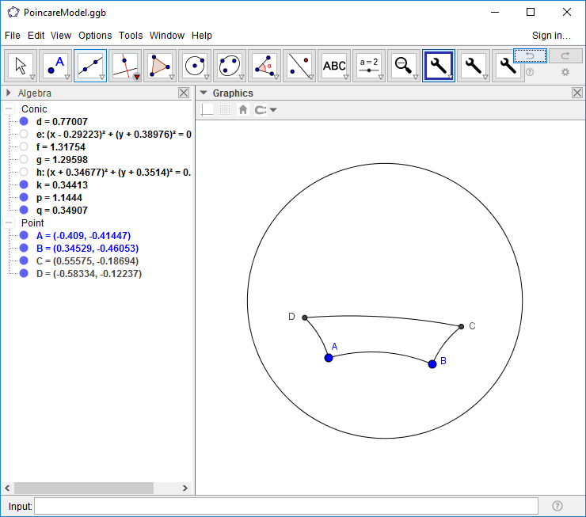Screen dimensions: 586x517
Task: Choose the Perpendicular Line tool
Action: [x=125, y=66]
